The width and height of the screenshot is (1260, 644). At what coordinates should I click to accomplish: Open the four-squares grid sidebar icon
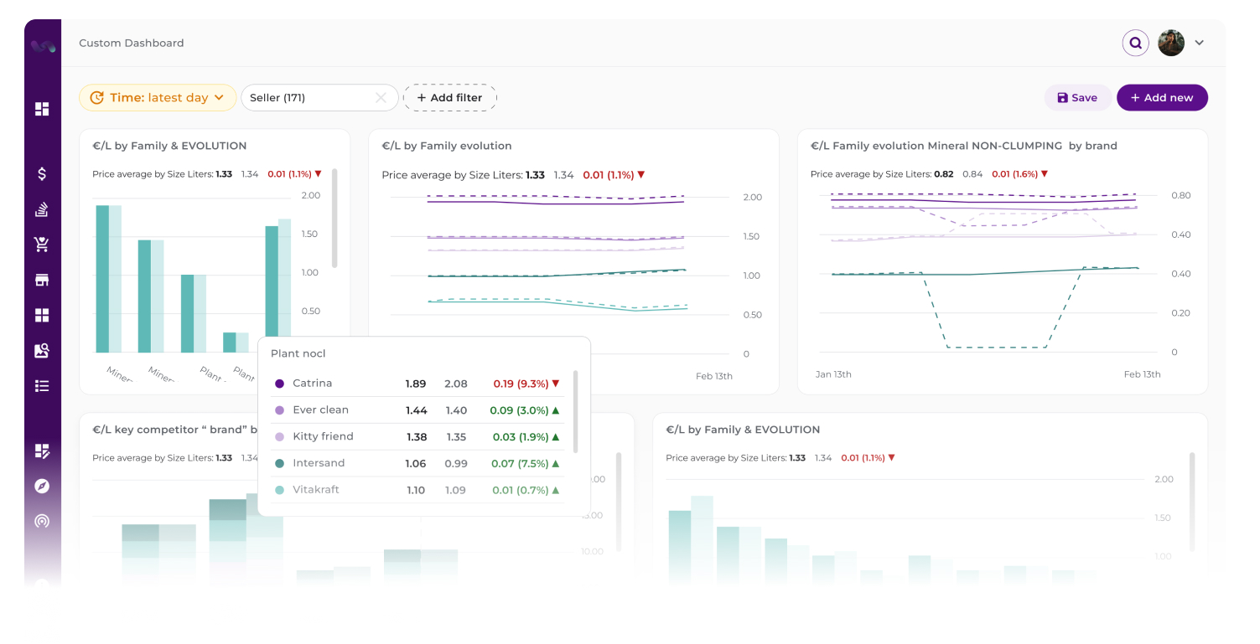click(42, 315)
